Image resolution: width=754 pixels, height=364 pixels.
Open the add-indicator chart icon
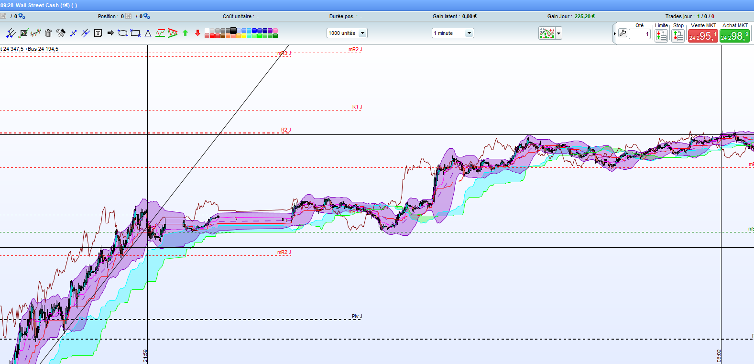tap(547, 33)
